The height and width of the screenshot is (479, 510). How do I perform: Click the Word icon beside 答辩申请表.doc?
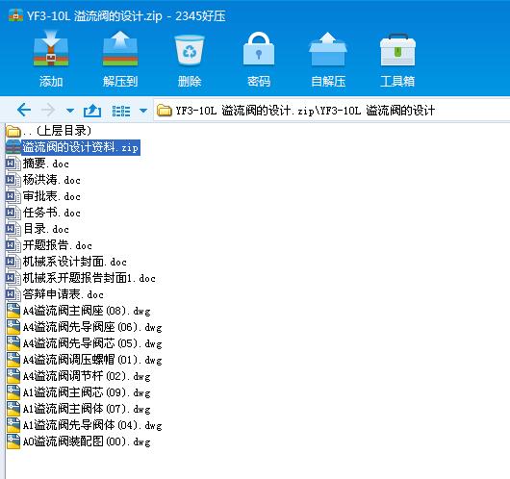click(13, 294)
